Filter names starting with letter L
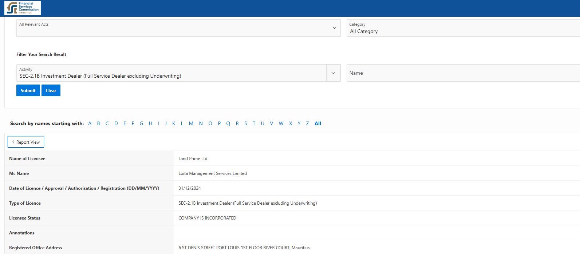The width and height of the screenshot is (580, 254). (x=182, y=123)
